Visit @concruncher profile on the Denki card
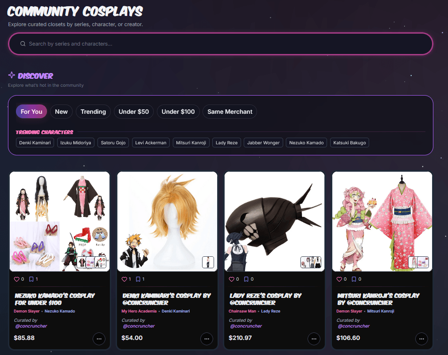This screenshot has height=355, width=448. (139, 326)
